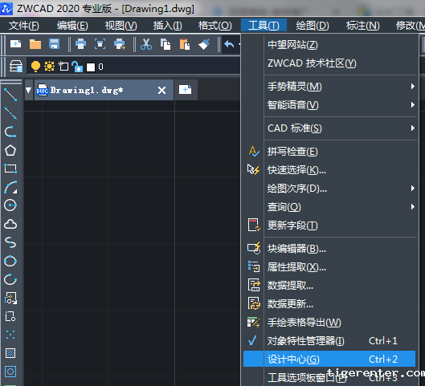Toggle 对象特性管理器 checked menu item
Screen dimensions: 425x386
coord(329,341)
